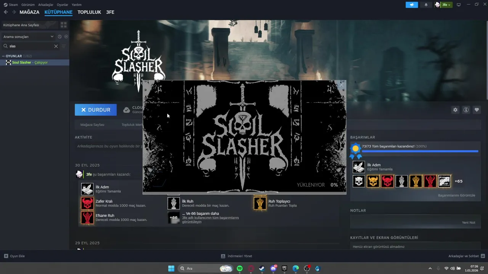Open the TOPLULUK tab
488x274 pixels.
pos(89,12)
